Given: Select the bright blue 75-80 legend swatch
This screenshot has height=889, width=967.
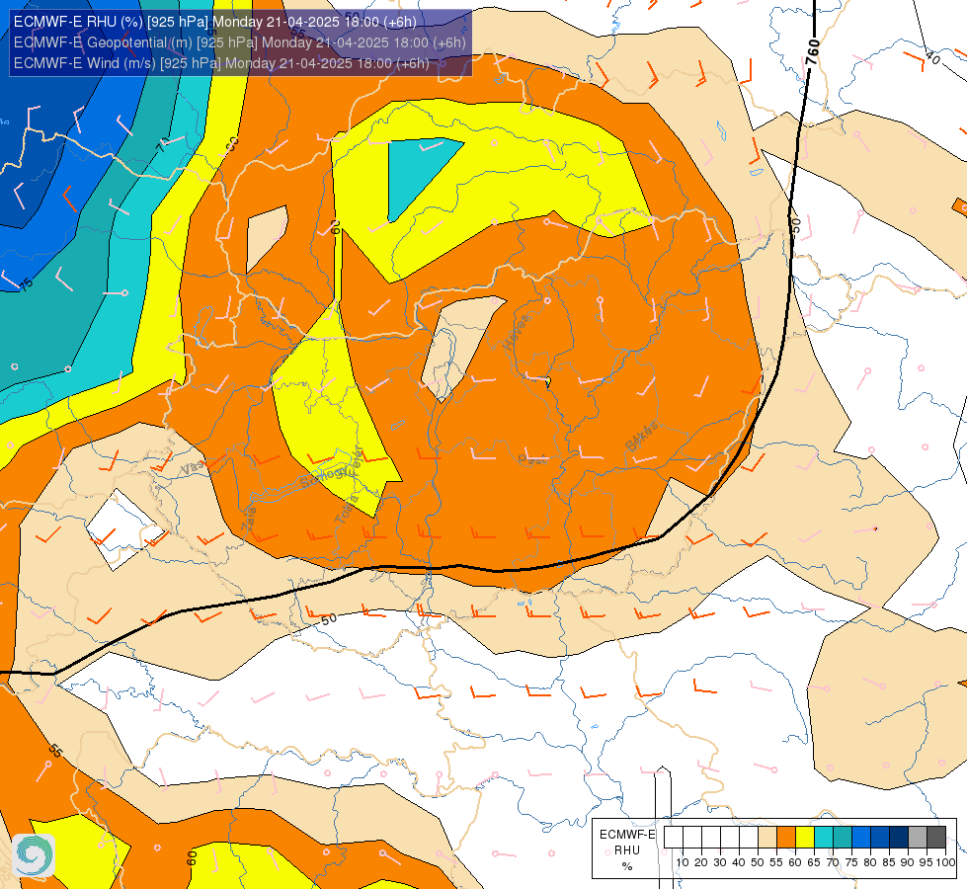Looking at the screenshot, I should tap(861, 837).
